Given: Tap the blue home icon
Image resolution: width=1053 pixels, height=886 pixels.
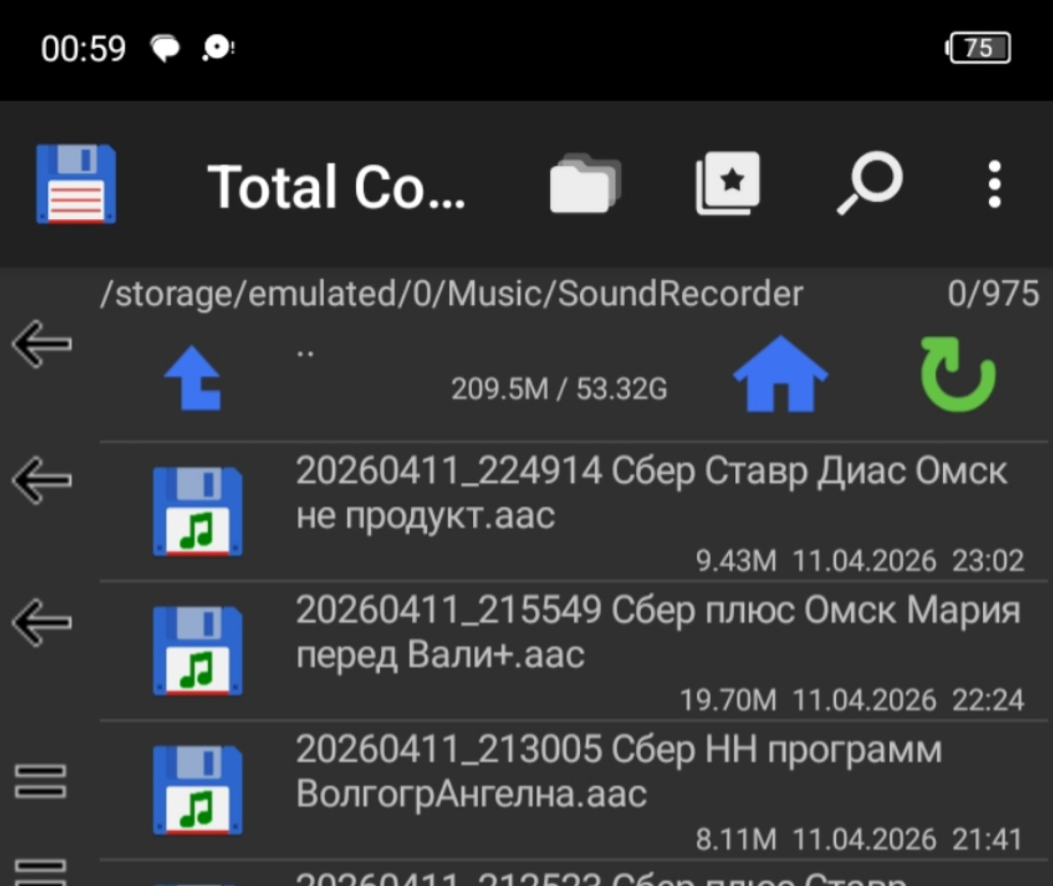Looking at the screenshot, I should pyautogui.click(x=780, y=374).
